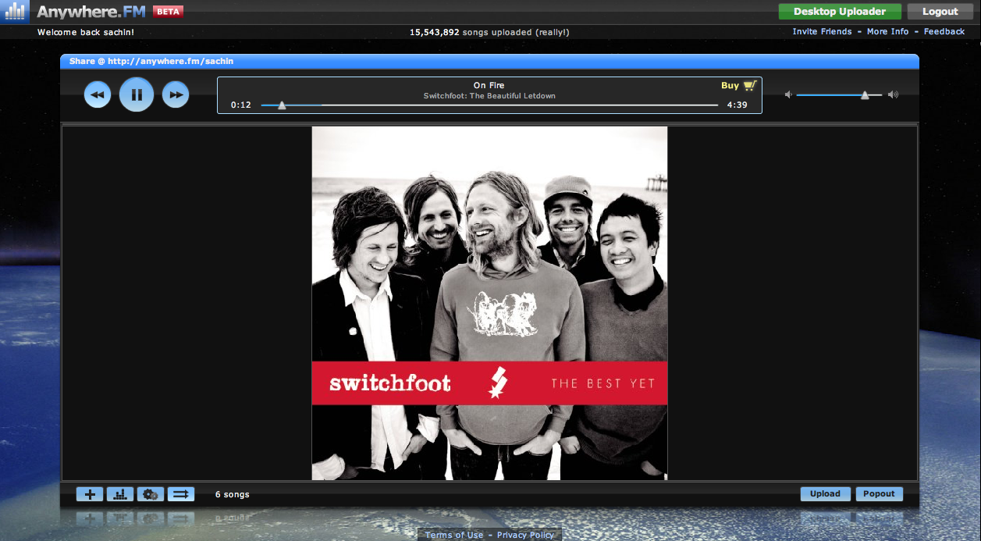
Task: Click the shopping cart icon beside Buy
Action: click(750, 86)
